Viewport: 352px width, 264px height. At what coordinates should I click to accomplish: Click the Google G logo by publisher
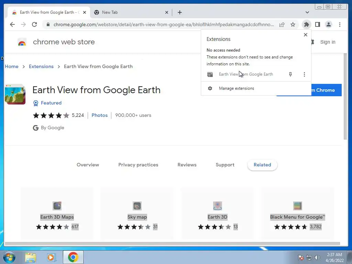pyautogui.click(x=36, y=128)
